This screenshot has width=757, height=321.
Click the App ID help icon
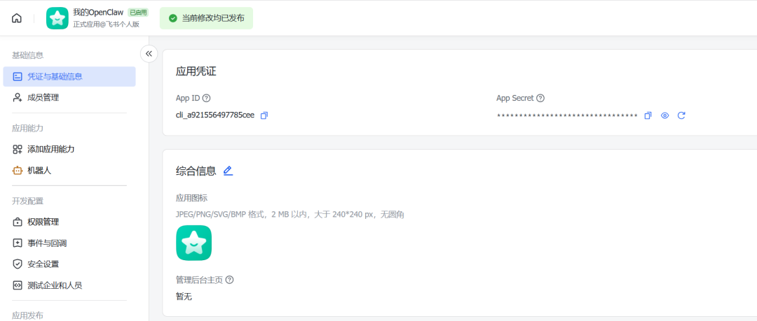[x=207, y=99]
